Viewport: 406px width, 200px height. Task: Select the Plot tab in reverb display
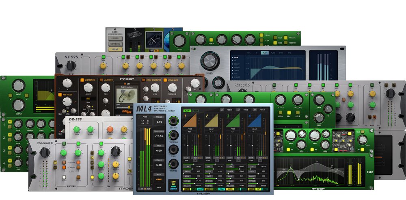tap(264, 53)
